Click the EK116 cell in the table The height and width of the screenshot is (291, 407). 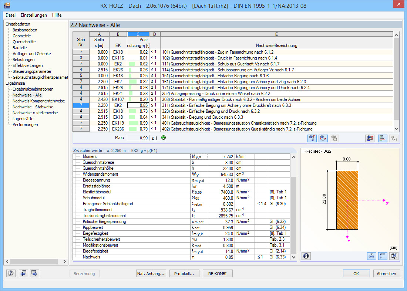pos(118,58)
